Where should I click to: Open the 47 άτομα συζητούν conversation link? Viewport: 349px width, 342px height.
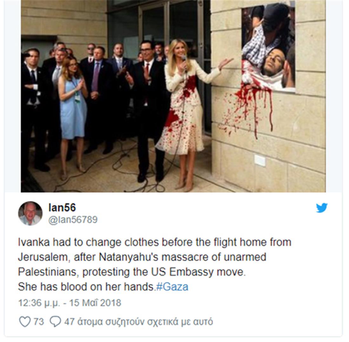138,322
